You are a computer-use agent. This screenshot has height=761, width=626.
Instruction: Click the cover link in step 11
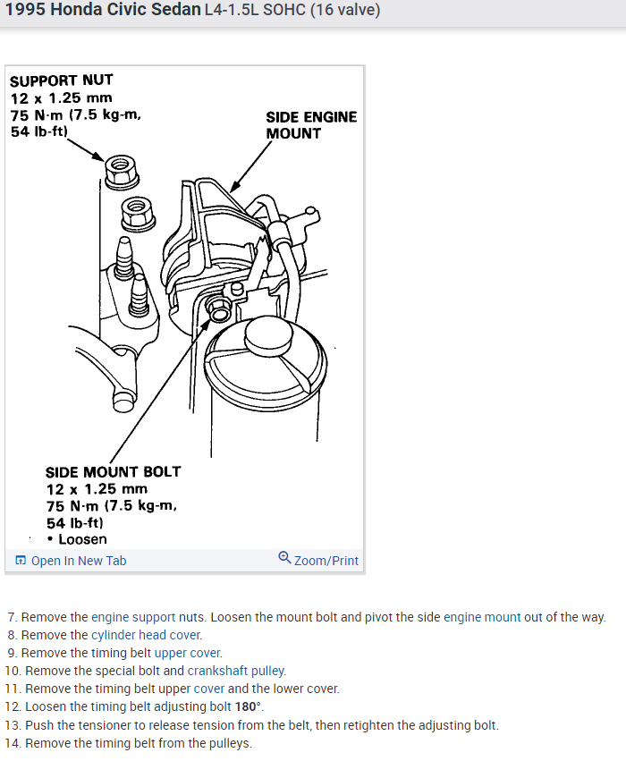pyautogui.click(x=209, y=689)
